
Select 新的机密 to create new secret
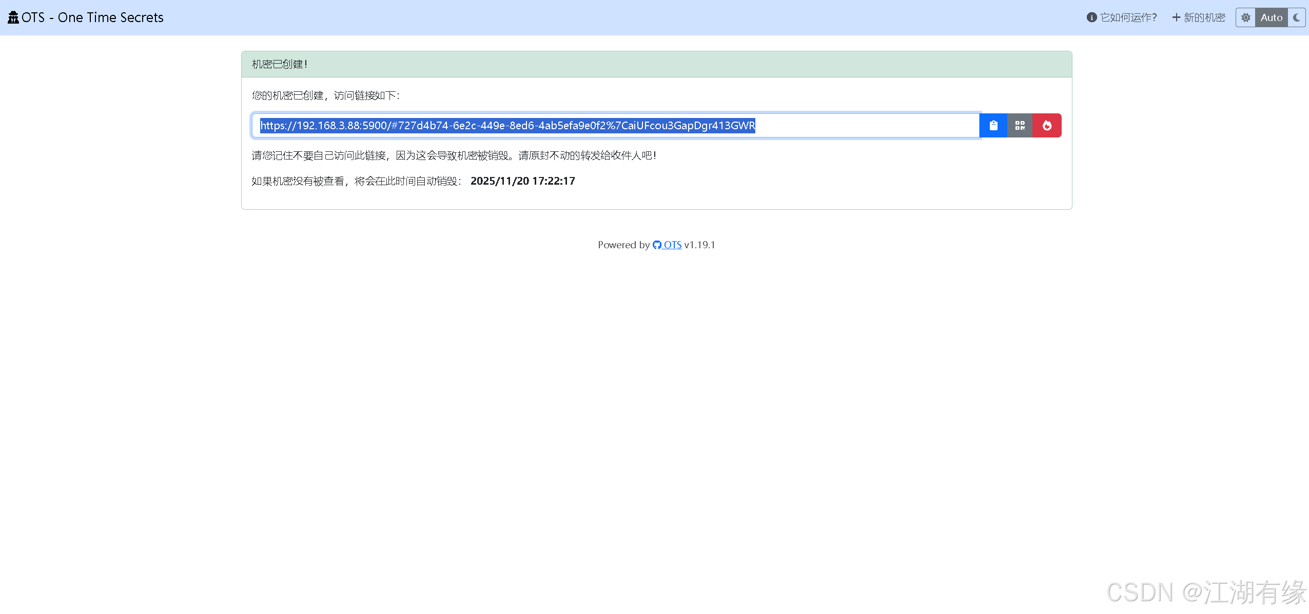1204,17
